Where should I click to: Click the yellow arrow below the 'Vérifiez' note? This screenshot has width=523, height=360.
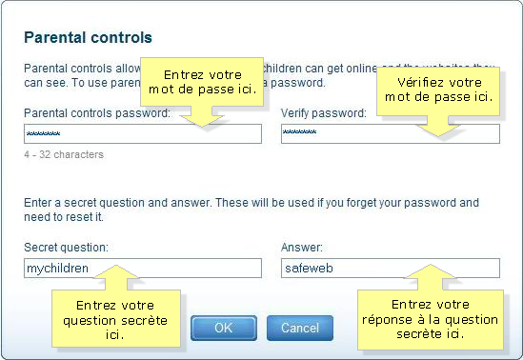point(438,126)
